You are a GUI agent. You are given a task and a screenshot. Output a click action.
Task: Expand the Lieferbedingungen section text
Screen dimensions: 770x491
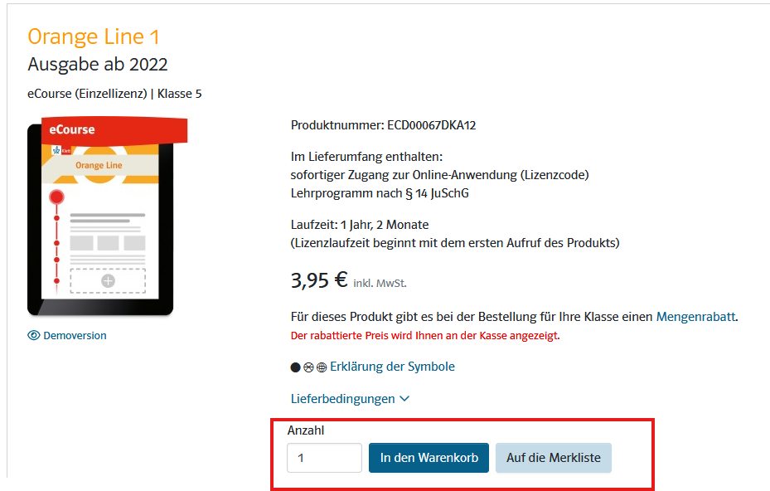point(343,399)
